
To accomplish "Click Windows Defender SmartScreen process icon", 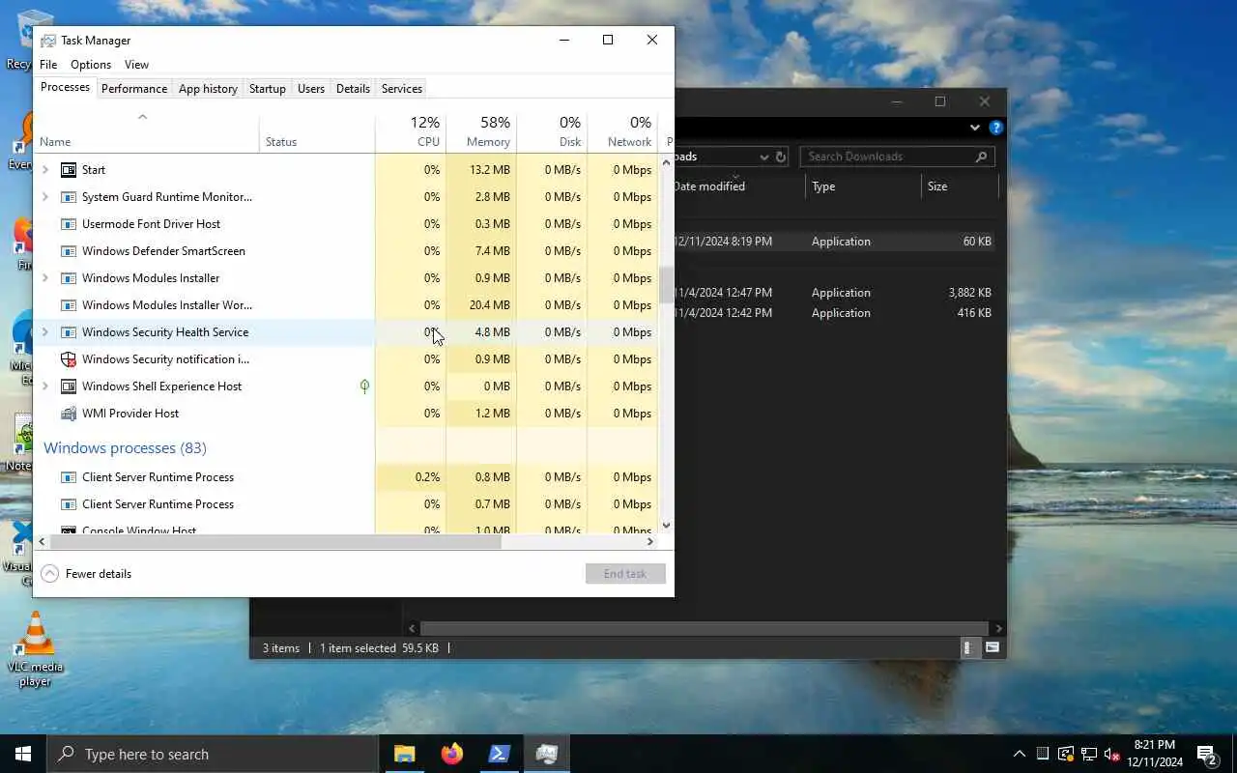I will tap(69, 251).
